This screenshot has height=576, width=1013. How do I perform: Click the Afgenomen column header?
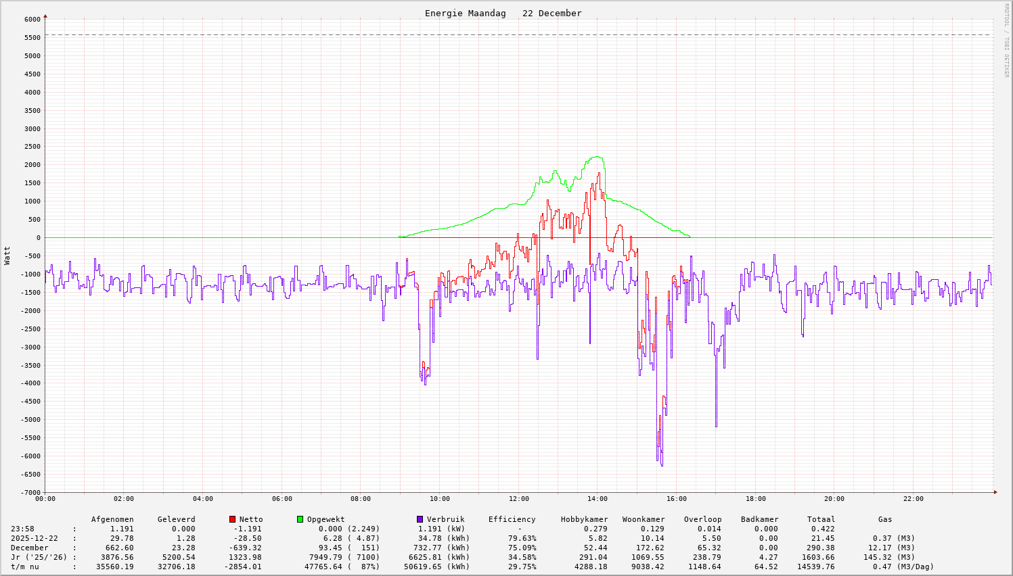(x=112, y=519)
